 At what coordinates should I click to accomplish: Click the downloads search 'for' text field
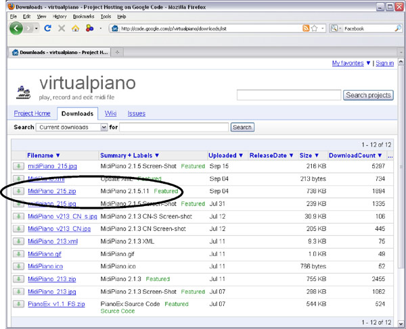(x=174, y=127)
